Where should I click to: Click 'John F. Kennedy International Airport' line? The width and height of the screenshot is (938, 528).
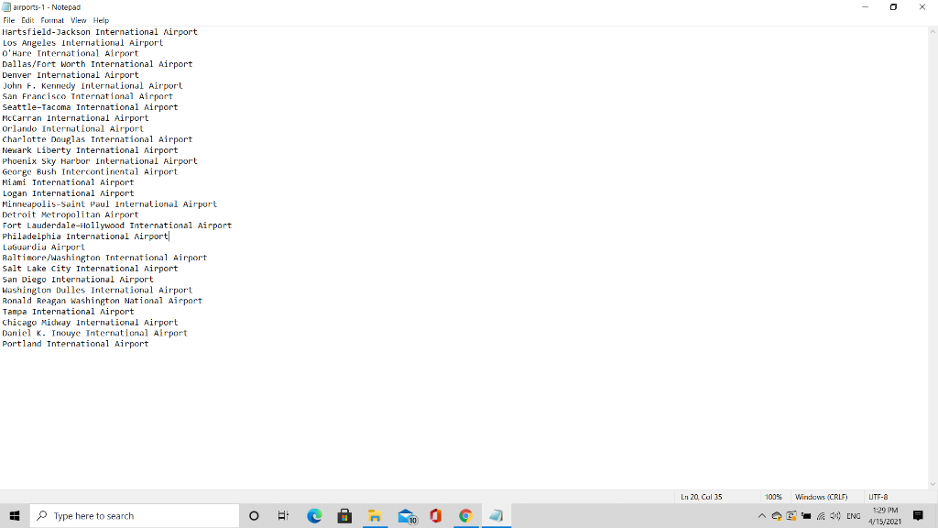coord(93,86)
